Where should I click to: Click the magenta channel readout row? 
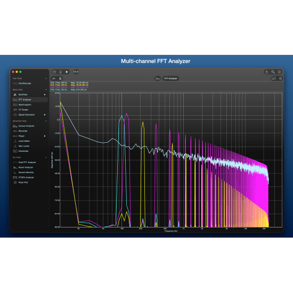tap(69, 87)
